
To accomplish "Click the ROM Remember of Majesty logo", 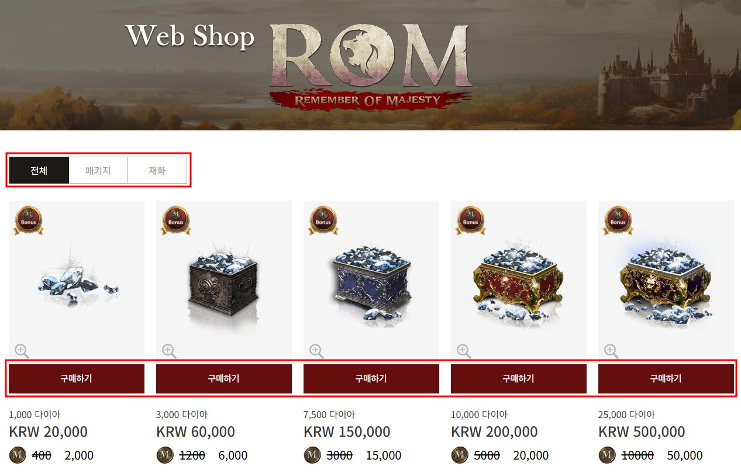I will 371,65.
